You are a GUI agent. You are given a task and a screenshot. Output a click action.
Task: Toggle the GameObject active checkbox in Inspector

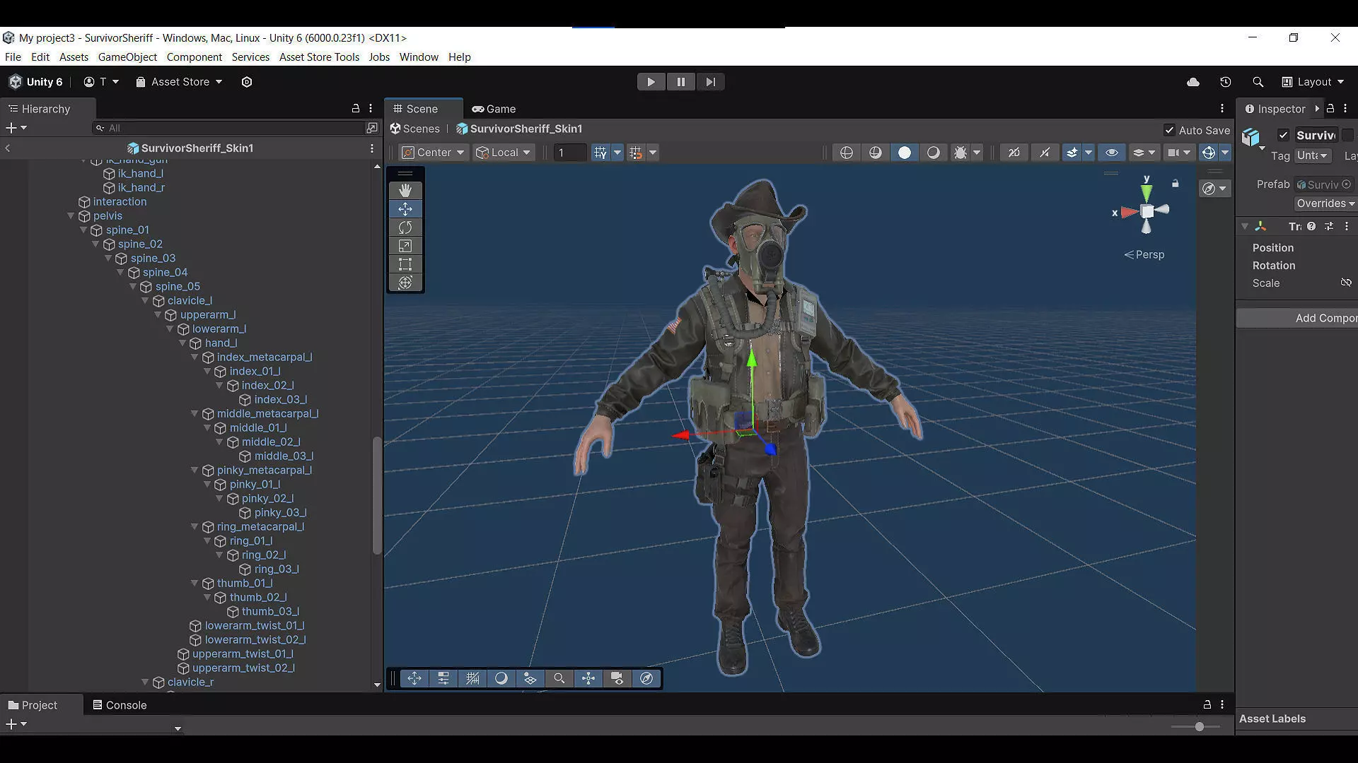[1283, 135]
